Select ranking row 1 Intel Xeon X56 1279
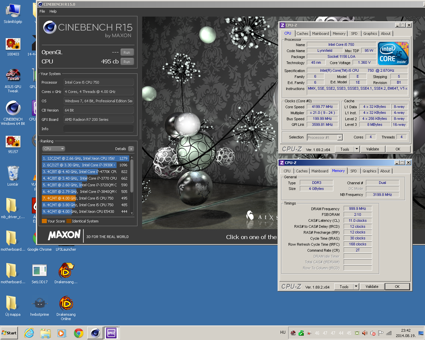This screenshot has width=425, height=340. (x=85, y=158)
